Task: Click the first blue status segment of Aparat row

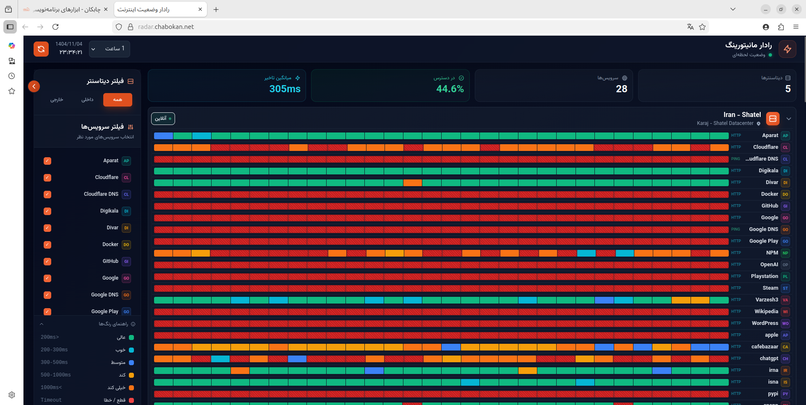Action: click(x=163, y=136)
